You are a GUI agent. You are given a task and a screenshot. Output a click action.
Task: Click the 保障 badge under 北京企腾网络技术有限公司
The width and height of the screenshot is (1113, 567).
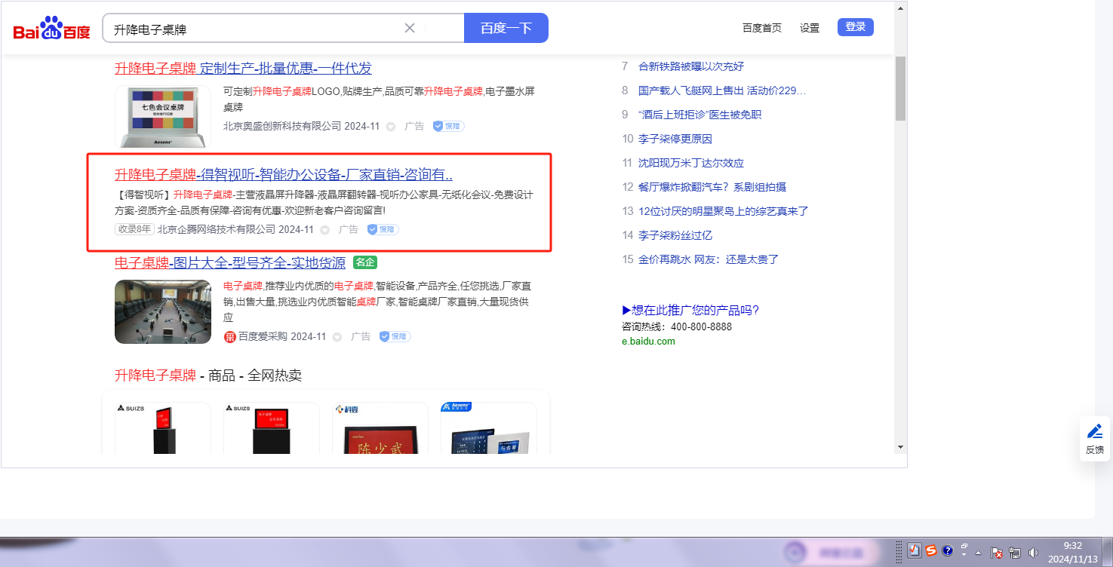point(383,229)
